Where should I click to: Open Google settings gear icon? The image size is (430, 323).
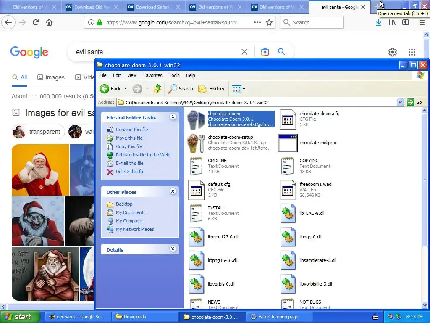click(x=393, y=52)
